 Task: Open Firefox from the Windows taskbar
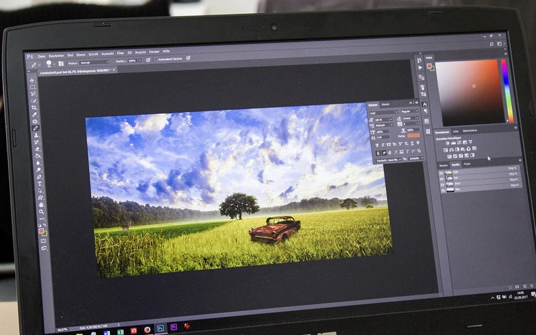point(146,329)
